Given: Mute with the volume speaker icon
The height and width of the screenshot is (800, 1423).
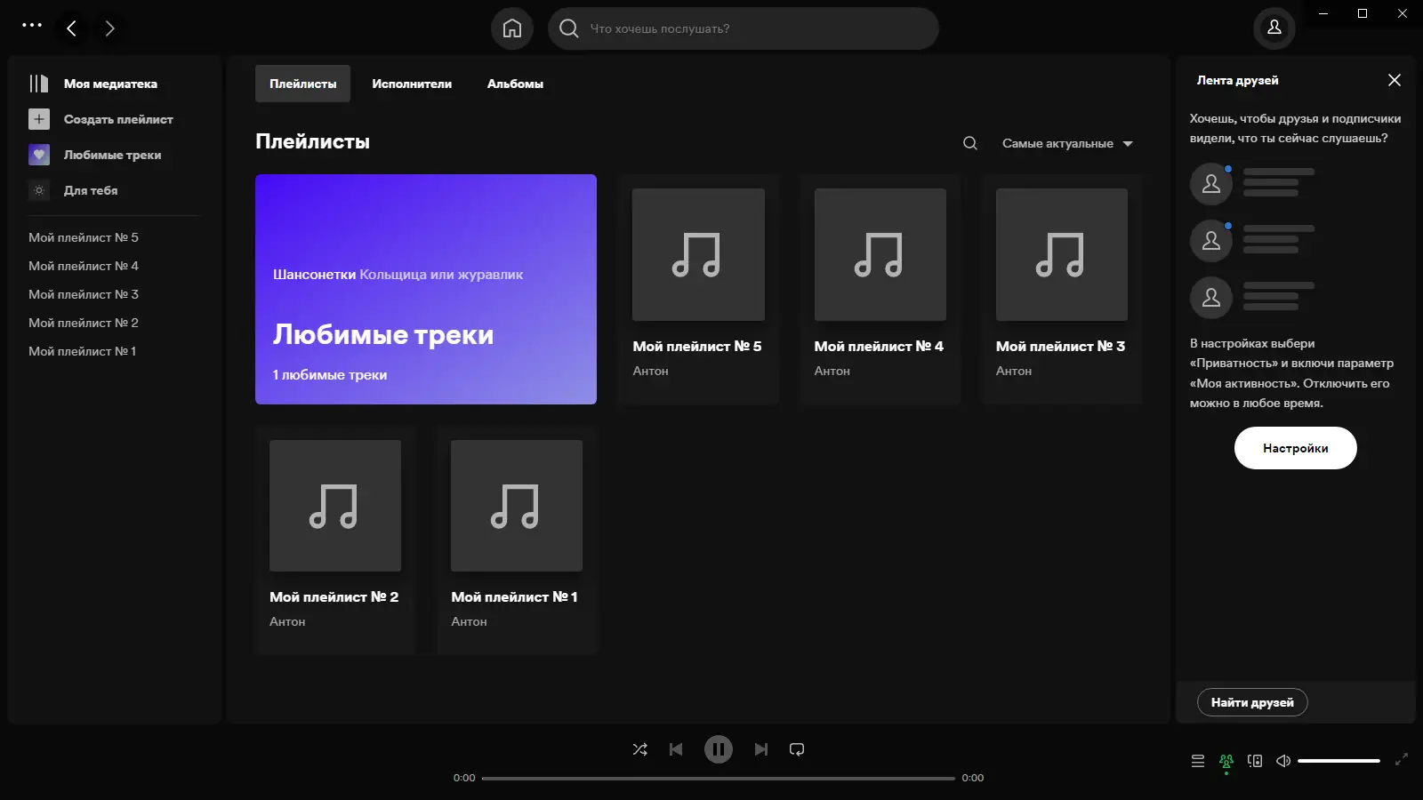Looking at the screenshot, I should [x=1283, y=761].
